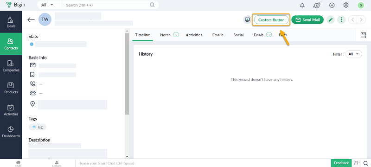The image size is (371, 167).
Task: Open the Activities module in sidebar
Action: click(11, 110)
